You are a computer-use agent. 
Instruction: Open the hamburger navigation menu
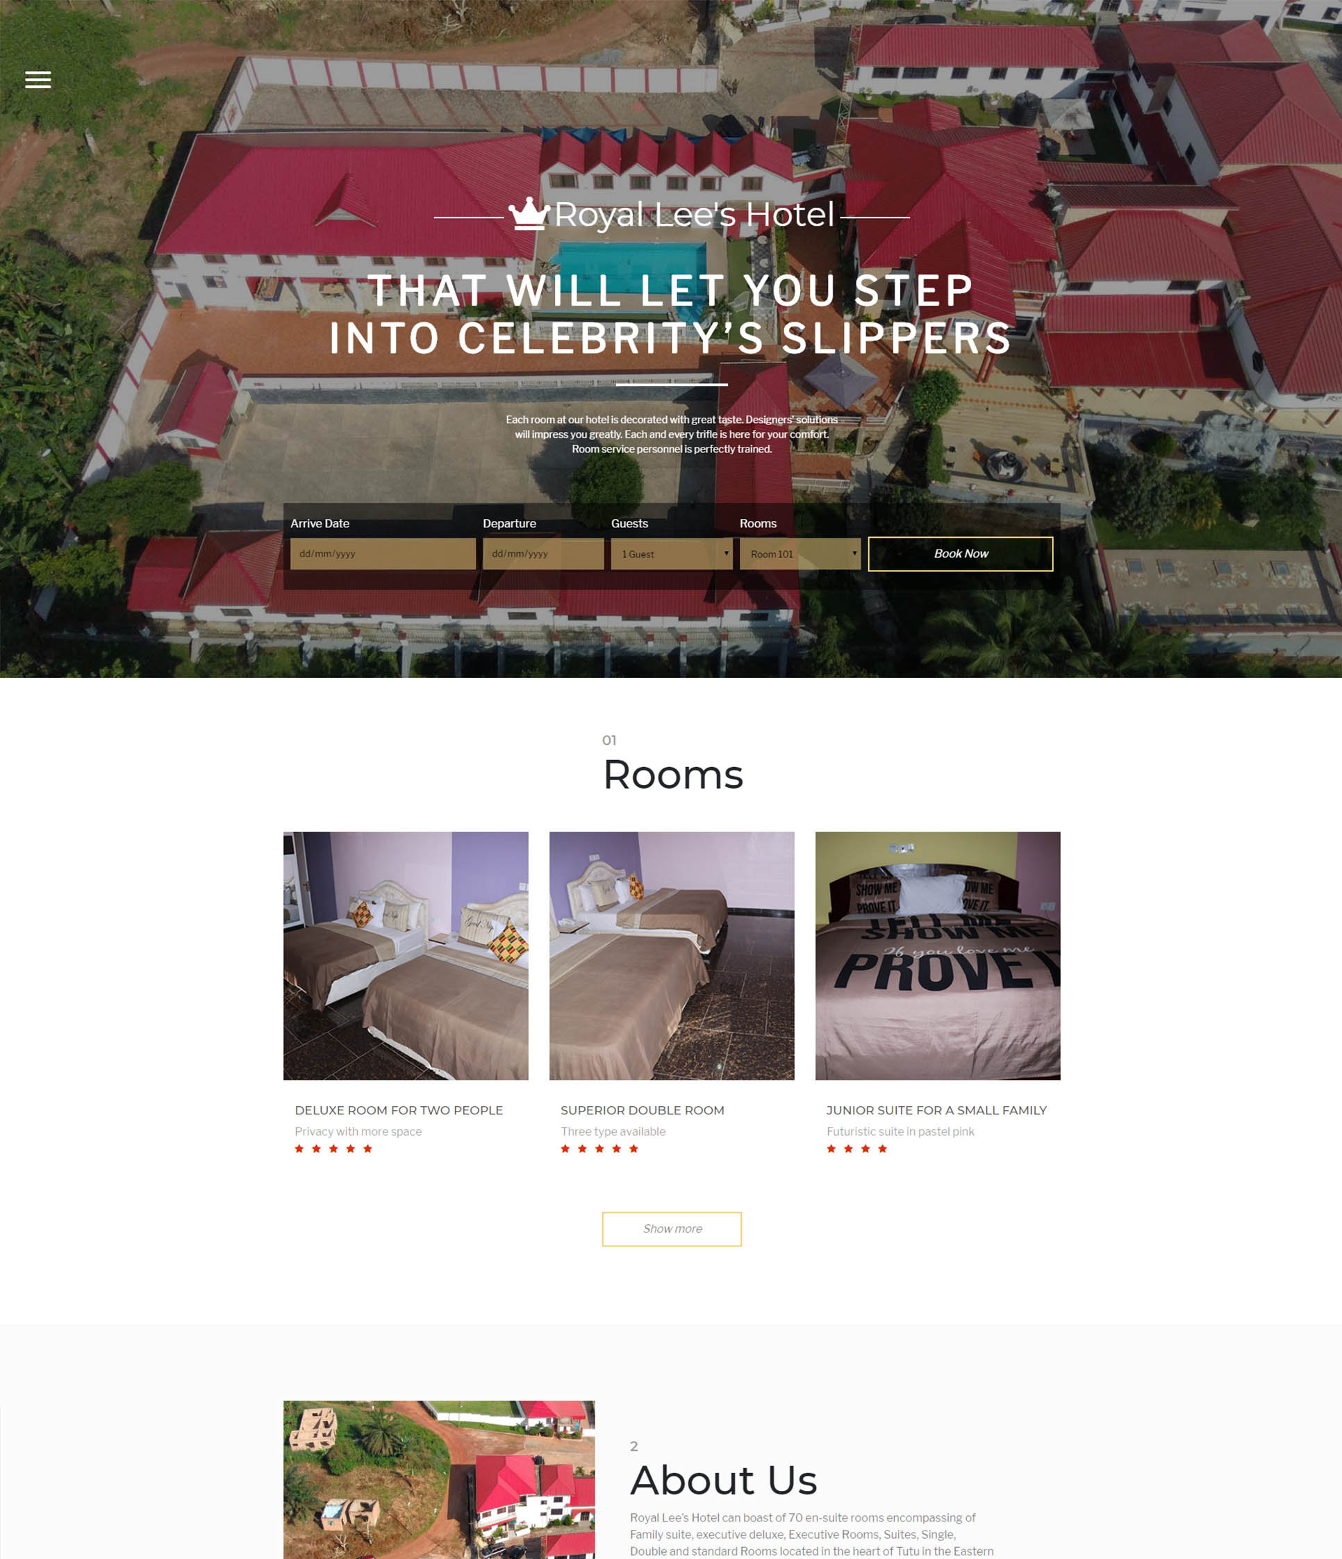(x=38, y=80)
